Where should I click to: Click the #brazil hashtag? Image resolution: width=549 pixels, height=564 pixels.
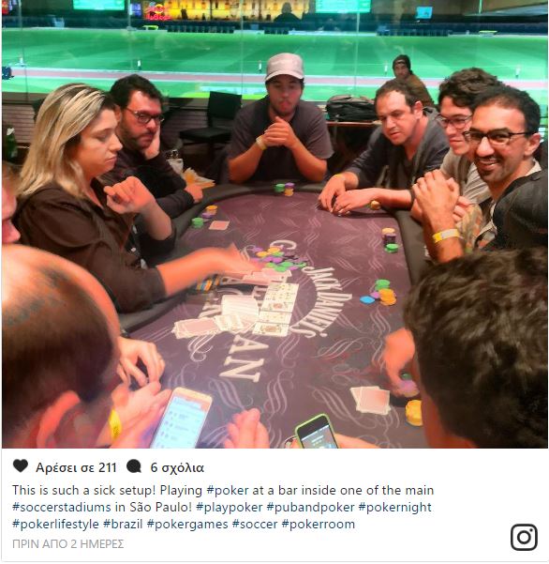pos(123,524)
